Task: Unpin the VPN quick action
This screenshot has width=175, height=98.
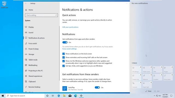Action: pos(162,67)
